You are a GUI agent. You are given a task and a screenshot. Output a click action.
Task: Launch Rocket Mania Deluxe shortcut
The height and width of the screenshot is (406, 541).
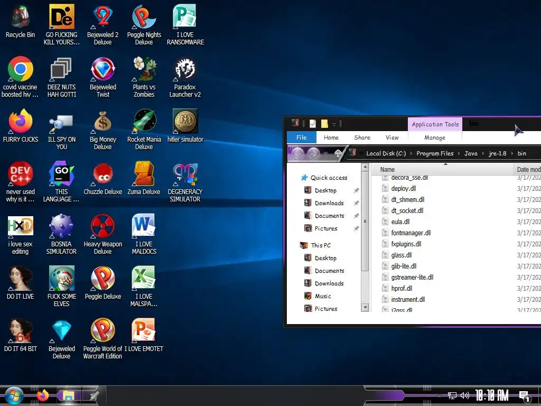[144, 129]
